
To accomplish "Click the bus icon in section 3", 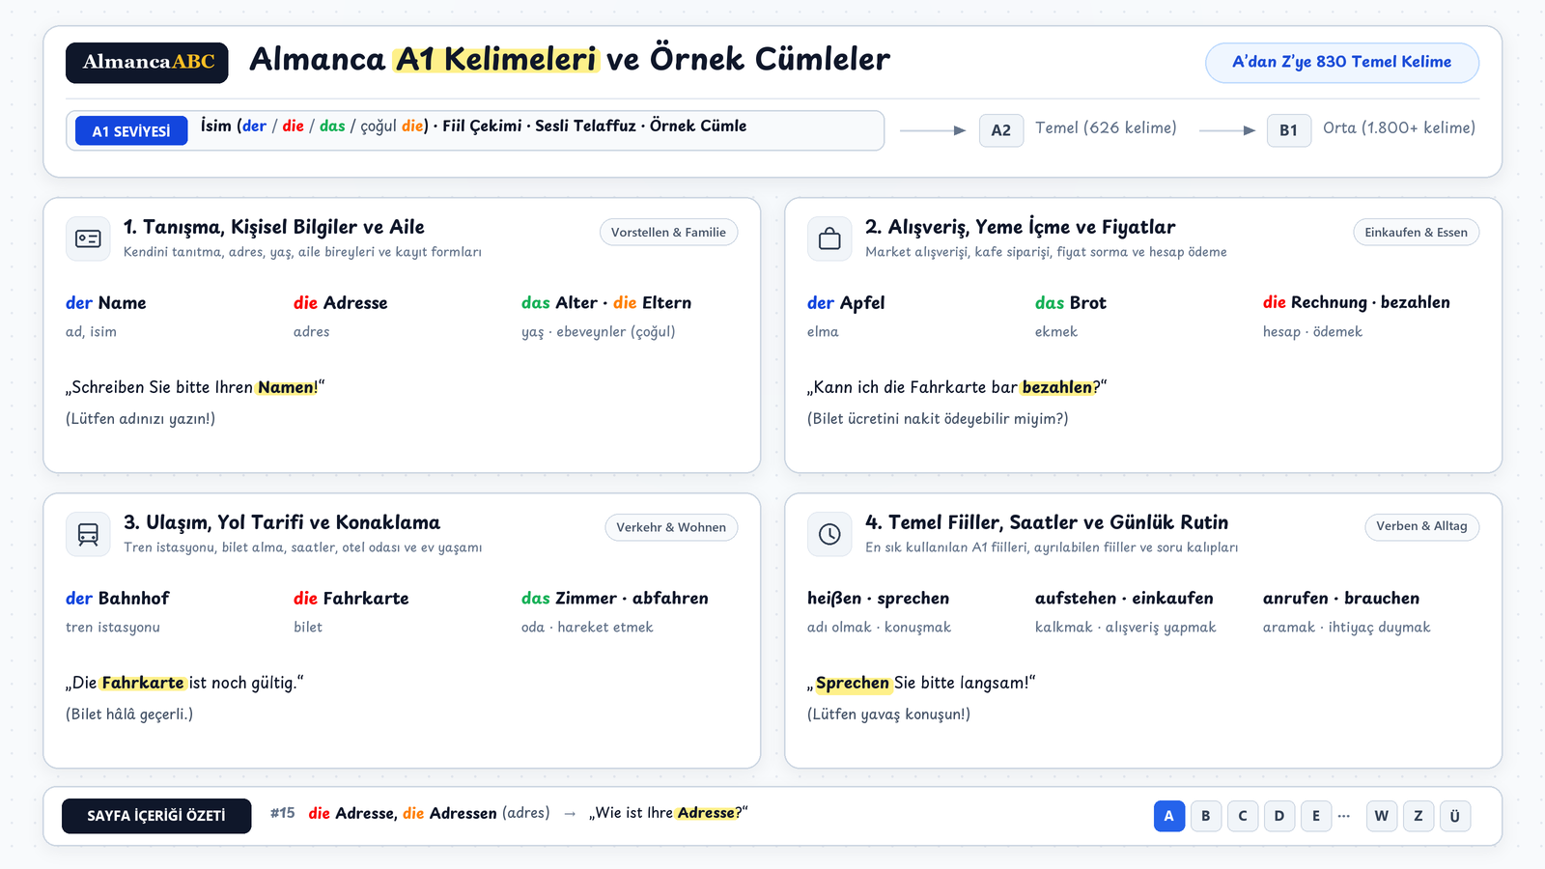I will 88,534.
